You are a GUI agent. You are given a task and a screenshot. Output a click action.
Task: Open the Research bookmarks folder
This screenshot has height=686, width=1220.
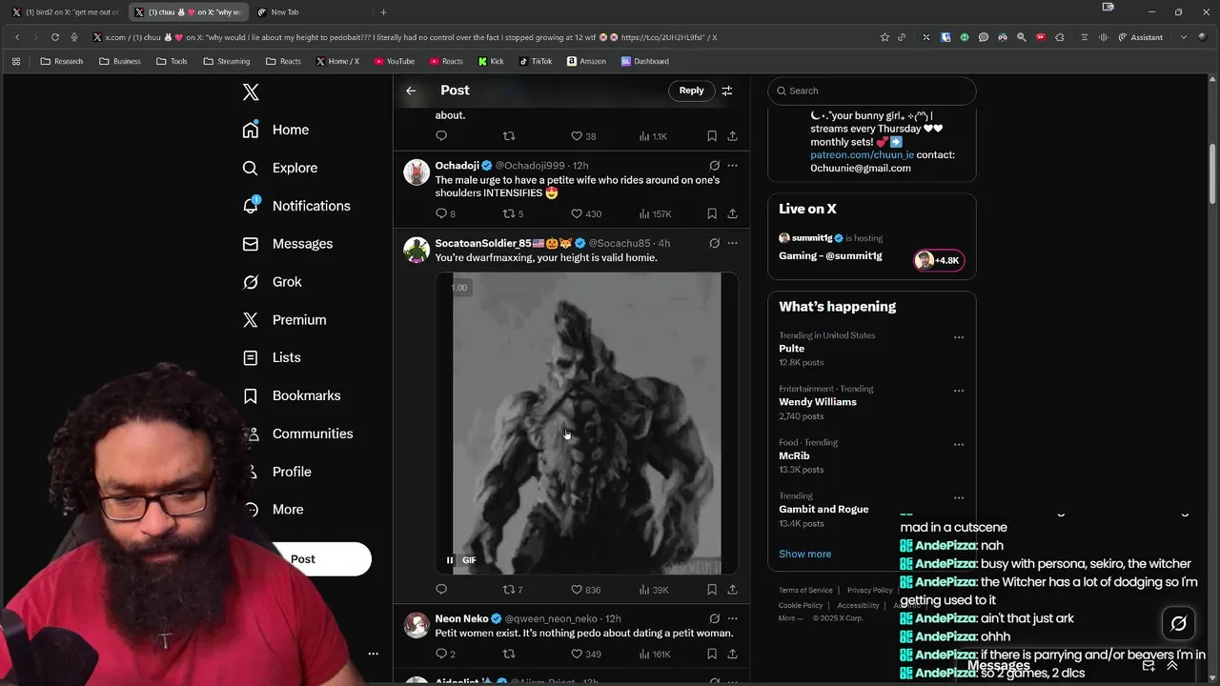61,61
